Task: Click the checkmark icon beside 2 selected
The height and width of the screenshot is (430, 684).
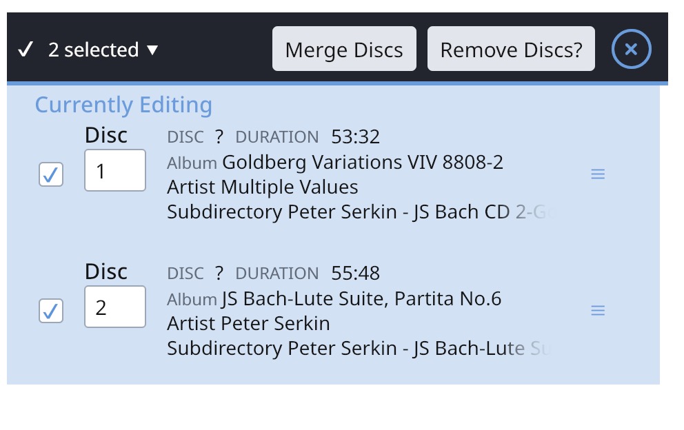Action: coord(26,50)
